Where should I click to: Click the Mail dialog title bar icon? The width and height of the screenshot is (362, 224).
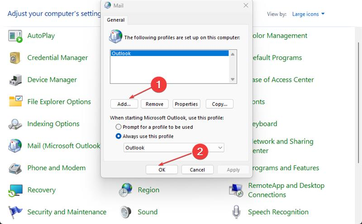108,5
